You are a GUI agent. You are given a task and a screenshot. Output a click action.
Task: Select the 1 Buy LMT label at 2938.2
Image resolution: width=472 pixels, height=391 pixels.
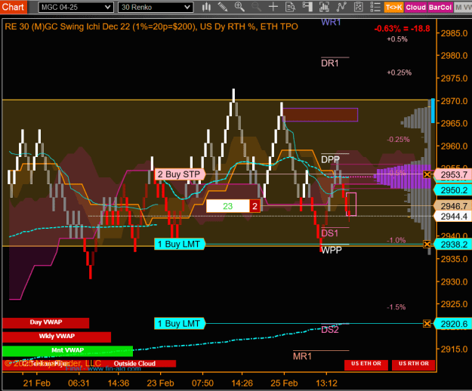[180, 245]
